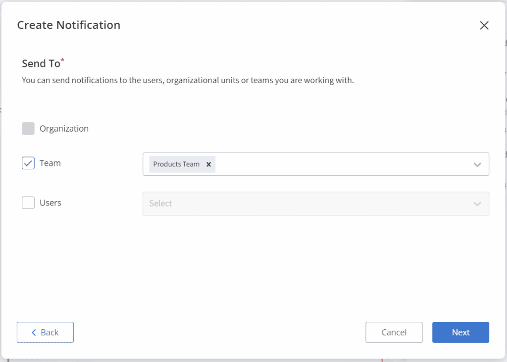Screen dimensions: 507x362
Task: Proceed by clicking Next
Action: coord(460,332)
